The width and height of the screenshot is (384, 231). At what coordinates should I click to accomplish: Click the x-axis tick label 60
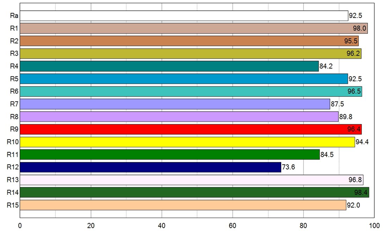pos(232,226)
